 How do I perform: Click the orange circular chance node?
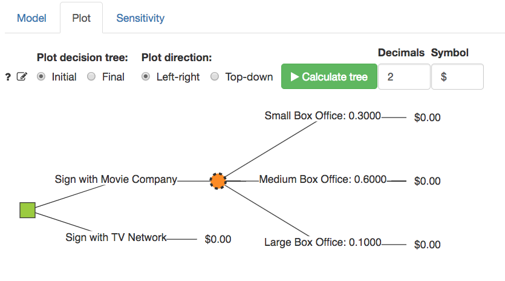click(x=218, y=180)
